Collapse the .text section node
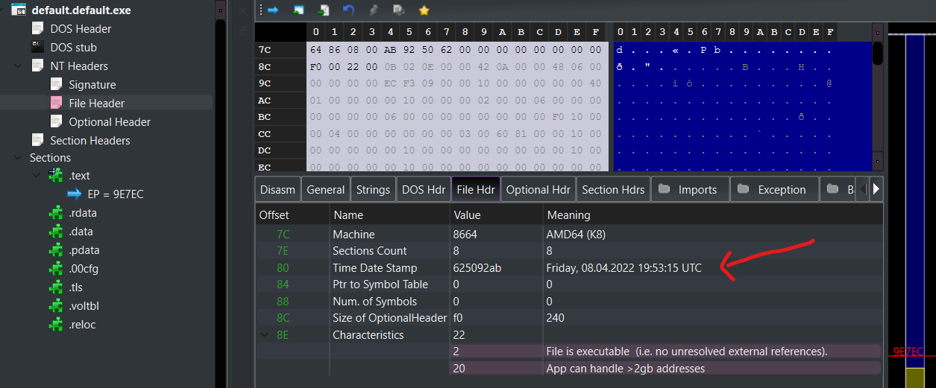Viewport: 936px width, 388px height. pos(36,176)
